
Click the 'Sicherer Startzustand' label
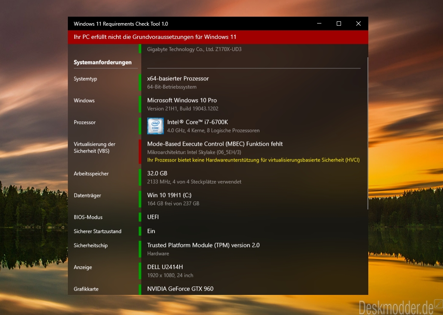coord(97,231)
